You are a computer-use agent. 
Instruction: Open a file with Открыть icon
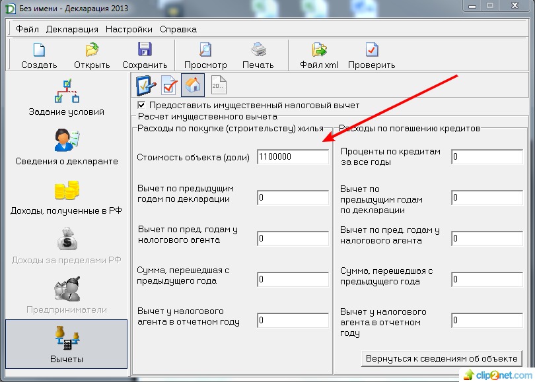click(92, 50)
